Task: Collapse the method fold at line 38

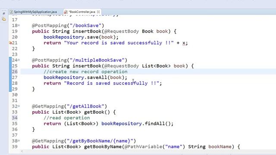Action: pos(19,141)
